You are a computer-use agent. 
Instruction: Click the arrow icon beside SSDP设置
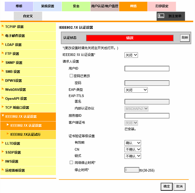(x=3, y=152)
